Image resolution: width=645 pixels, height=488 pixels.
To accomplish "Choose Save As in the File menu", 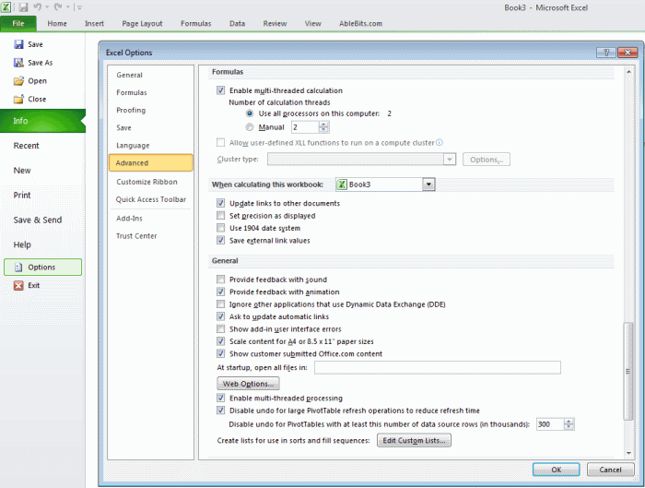I will coord(33,63).
